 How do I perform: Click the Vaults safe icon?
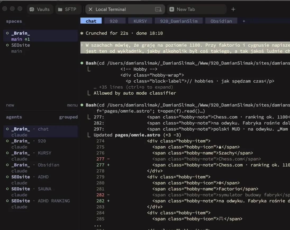32,9
